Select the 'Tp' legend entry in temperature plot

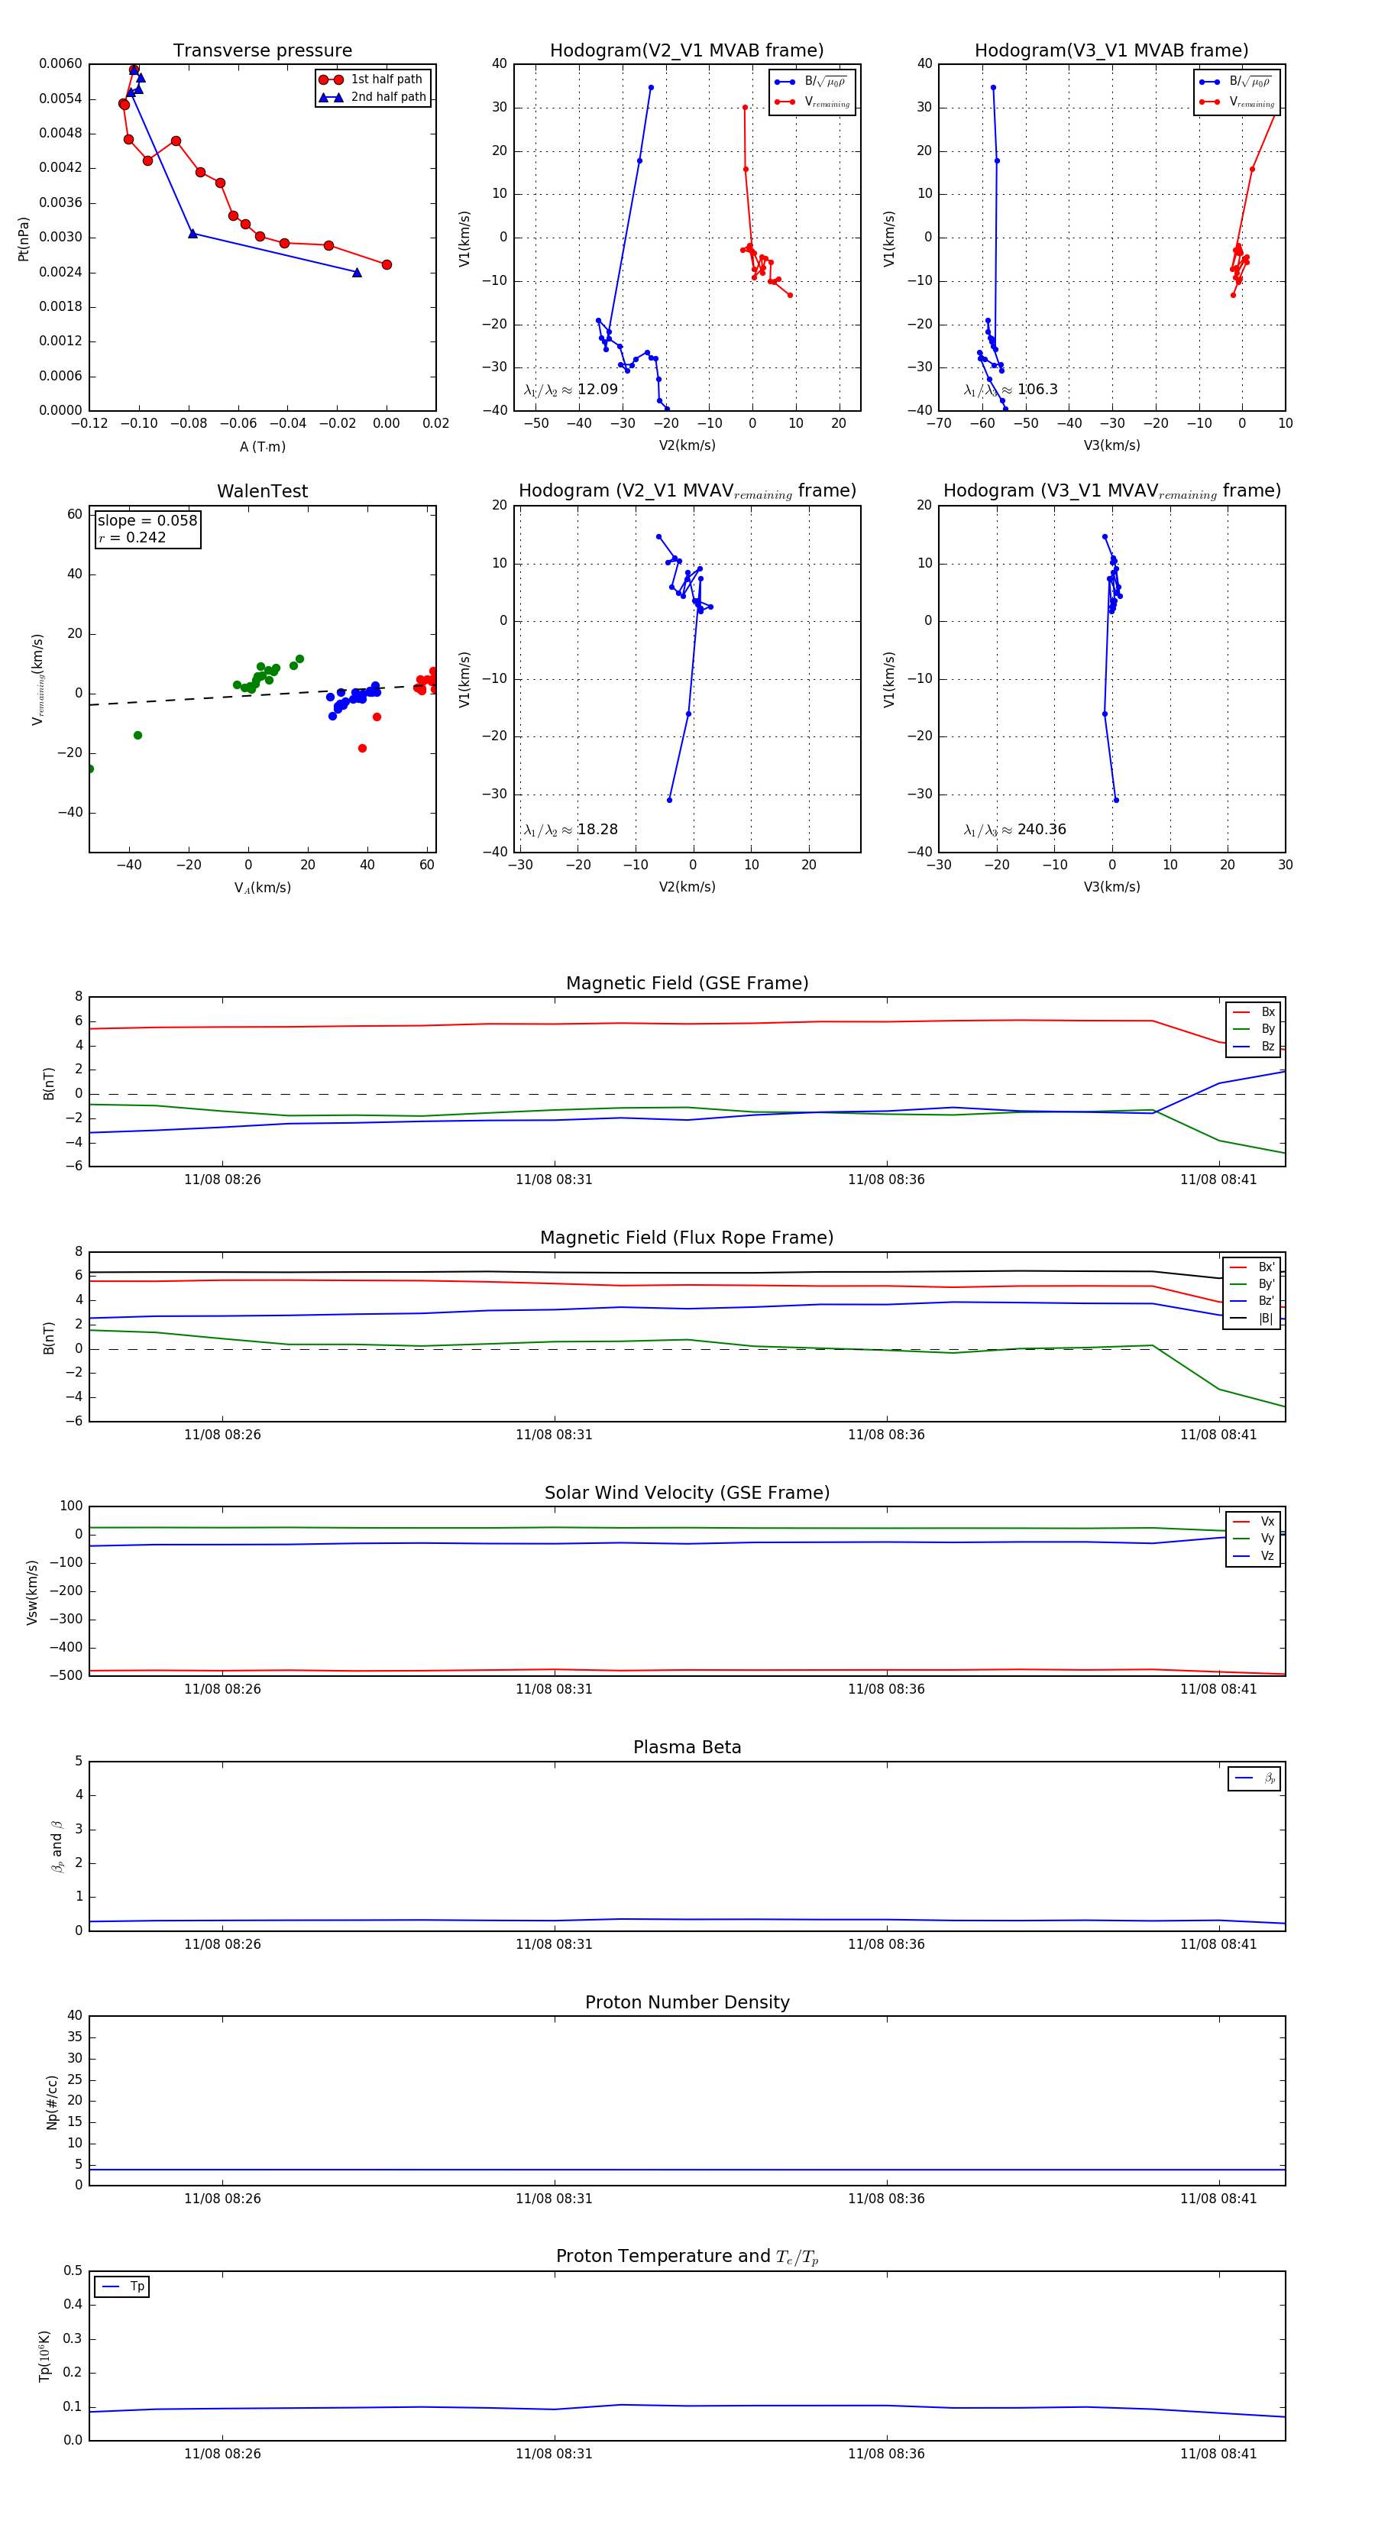tap(123, 2287)
